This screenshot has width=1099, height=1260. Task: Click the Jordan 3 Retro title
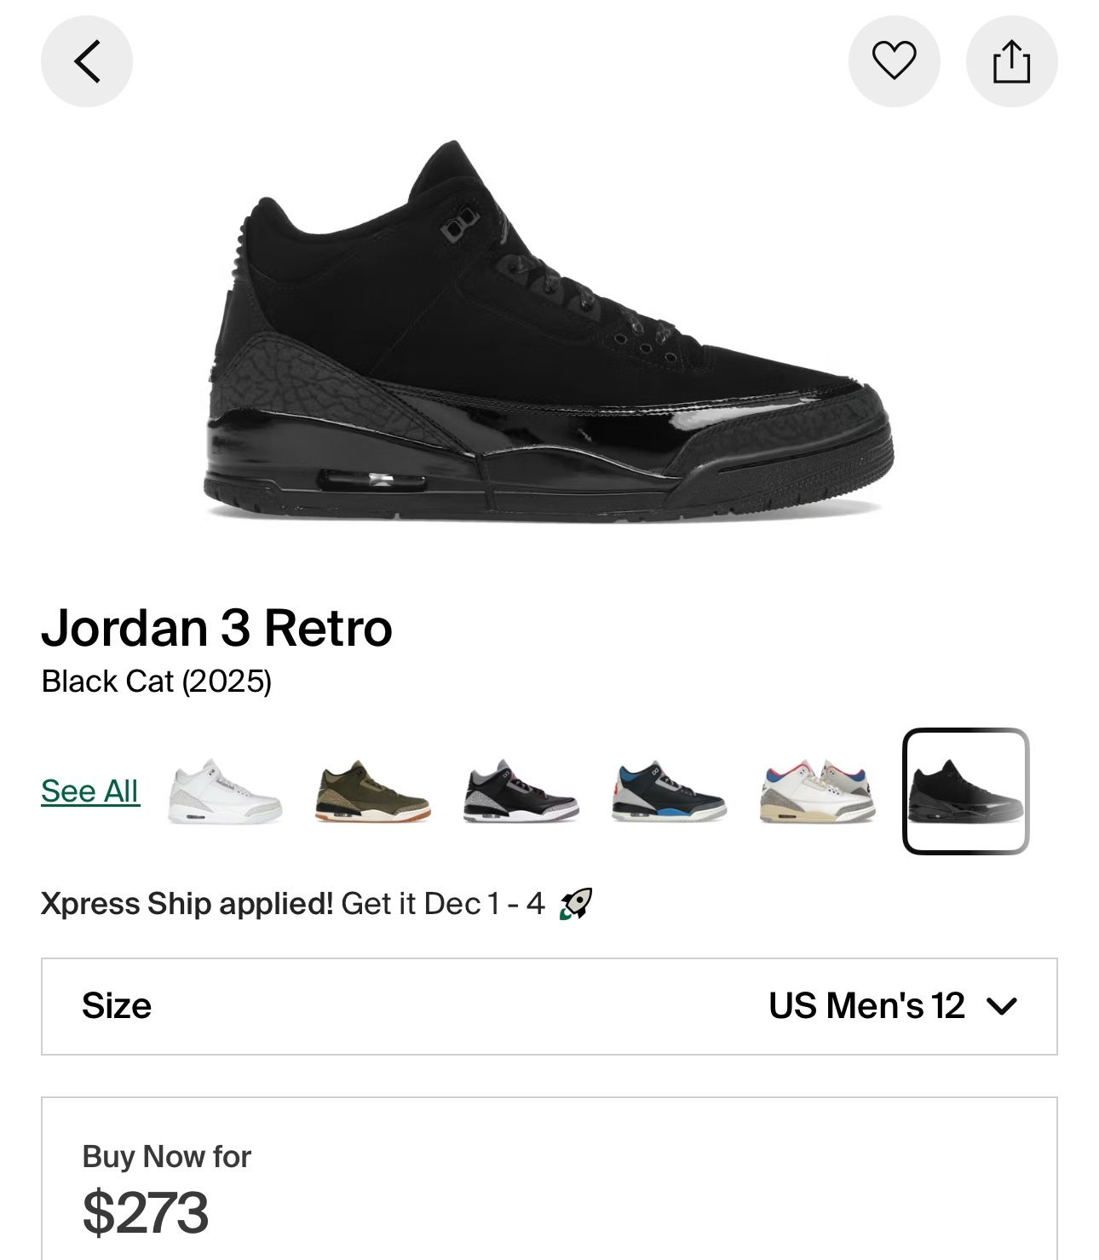click(x=217, y=628)
